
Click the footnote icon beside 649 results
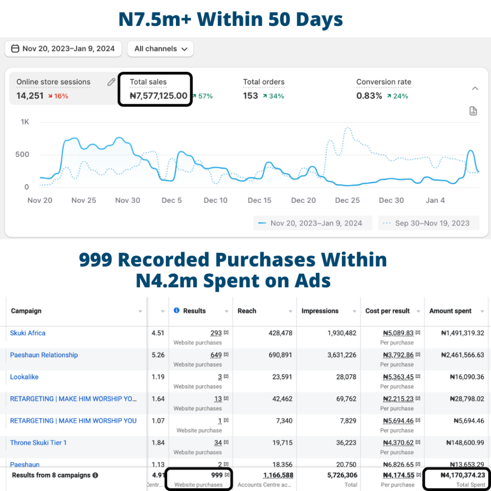[226, 355]
